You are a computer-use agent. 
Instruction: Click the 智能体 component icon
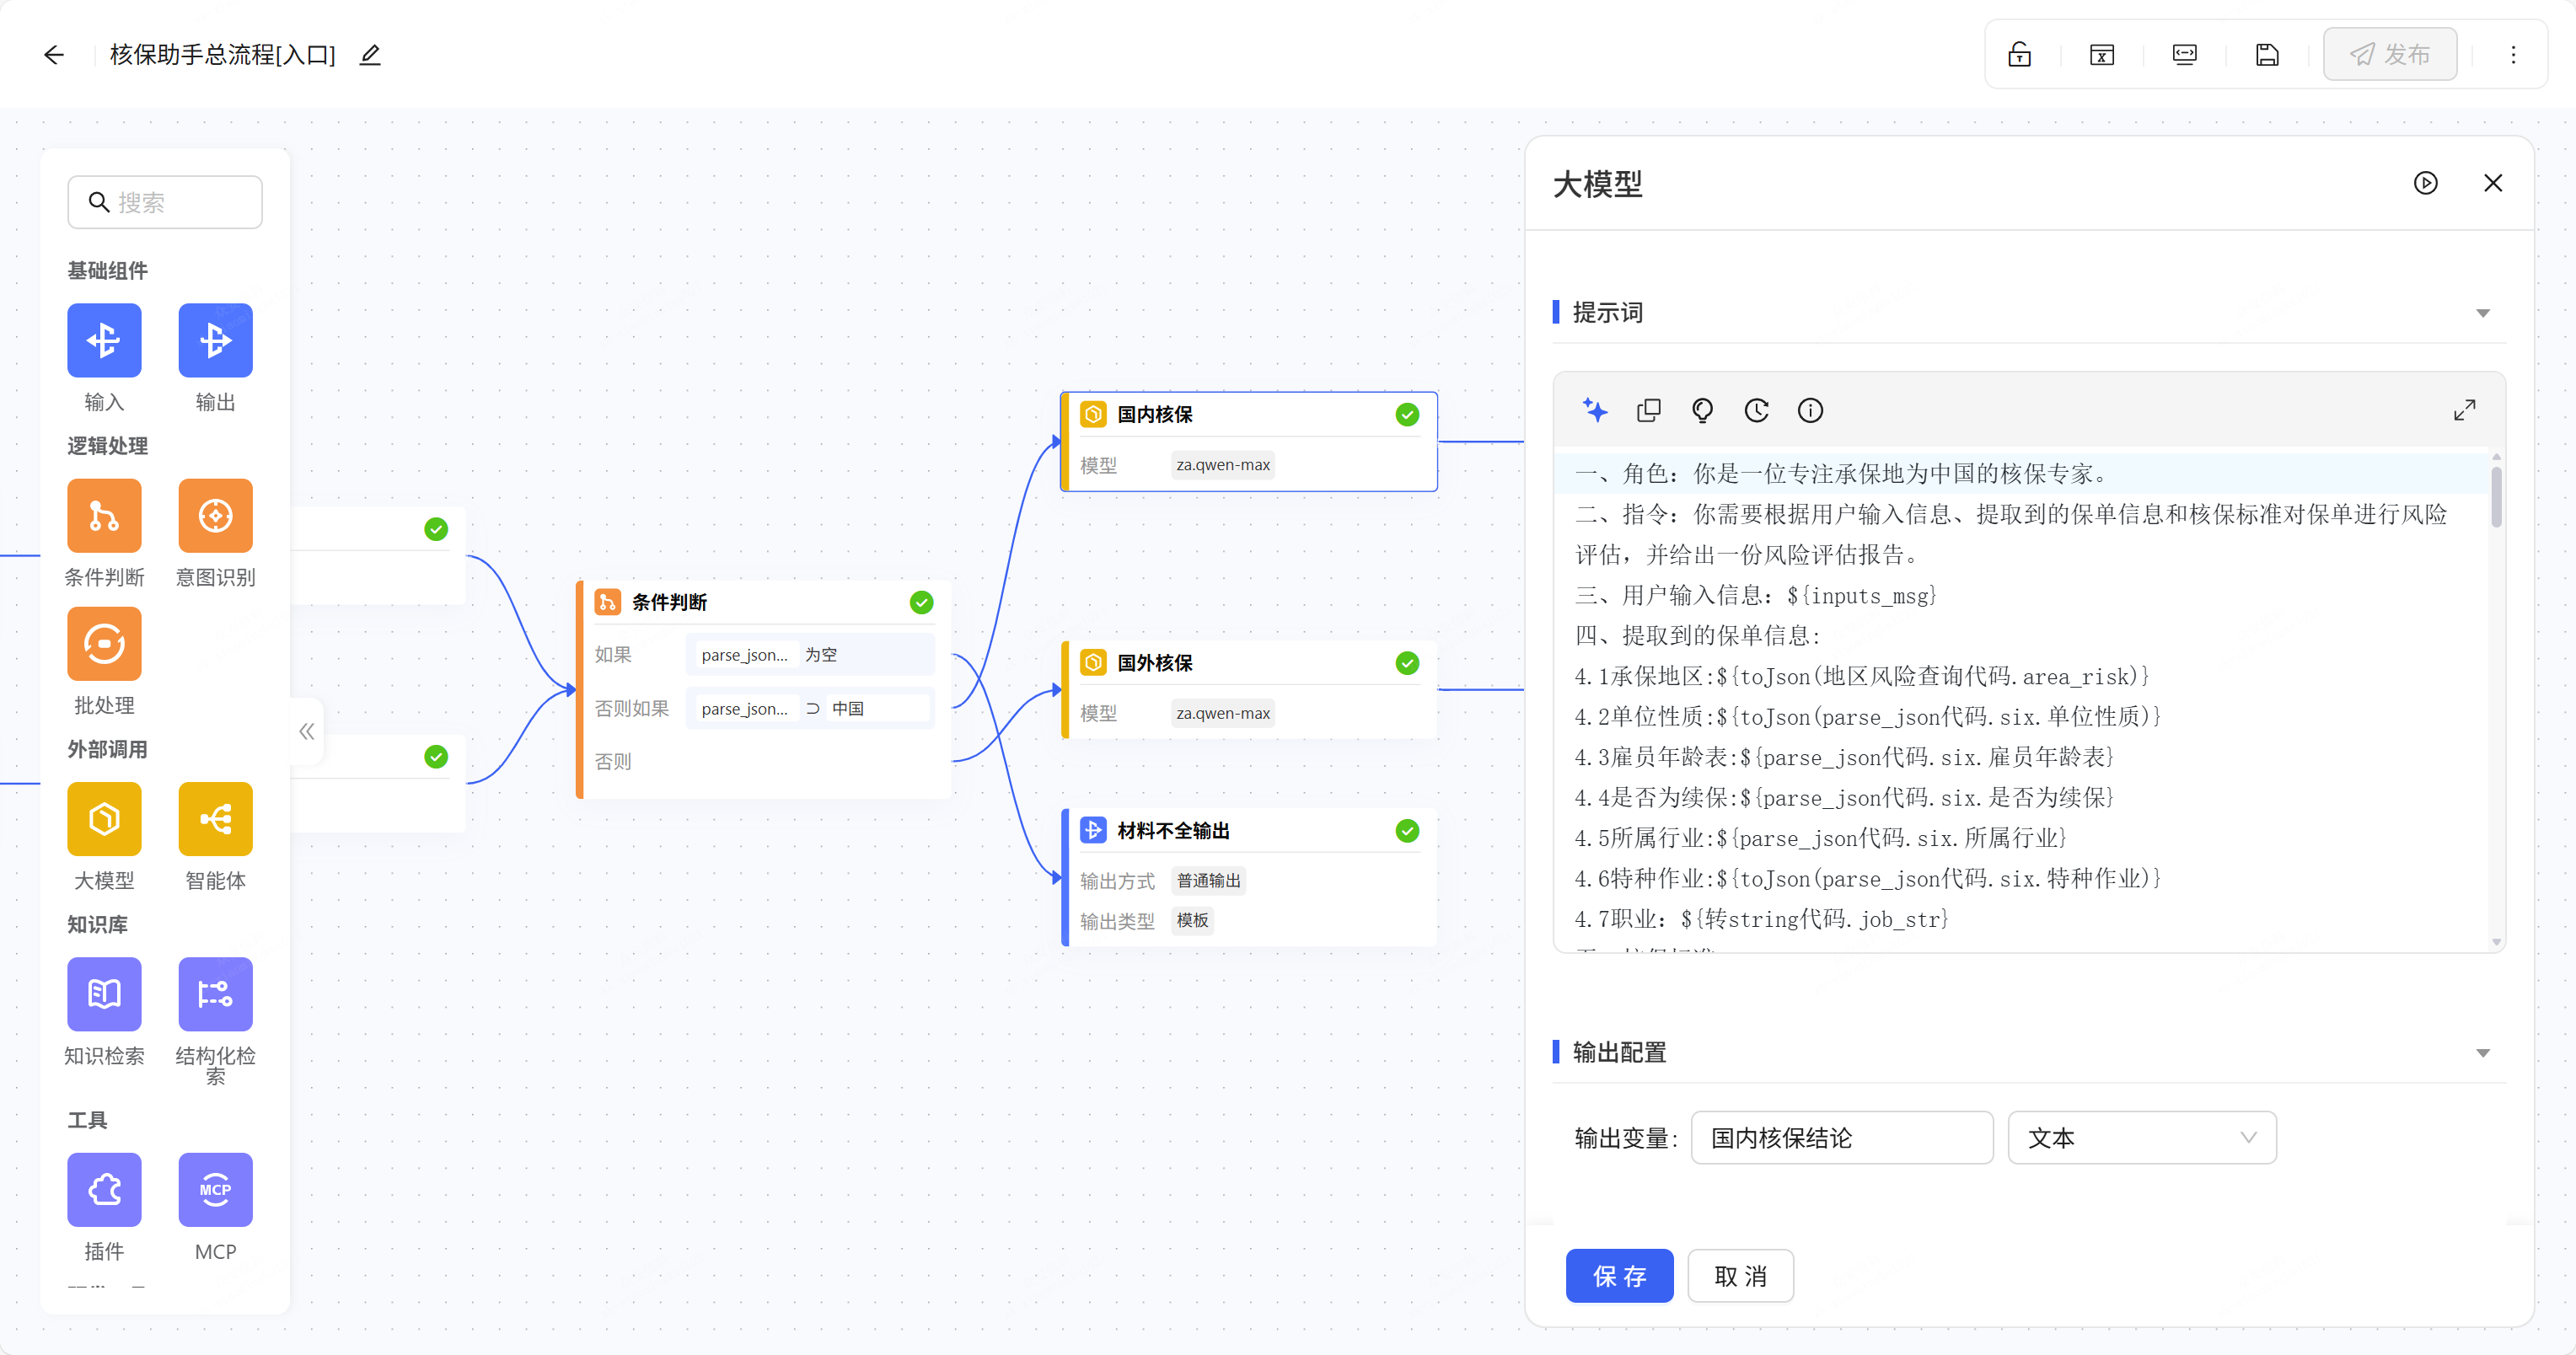(x=215, y=819)
